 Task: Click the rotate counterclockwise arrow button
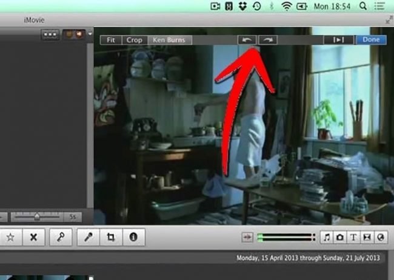[246, 40]
